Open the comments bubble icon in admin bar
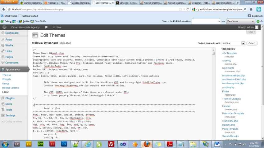The image size is (264, 148). [46, 27]
